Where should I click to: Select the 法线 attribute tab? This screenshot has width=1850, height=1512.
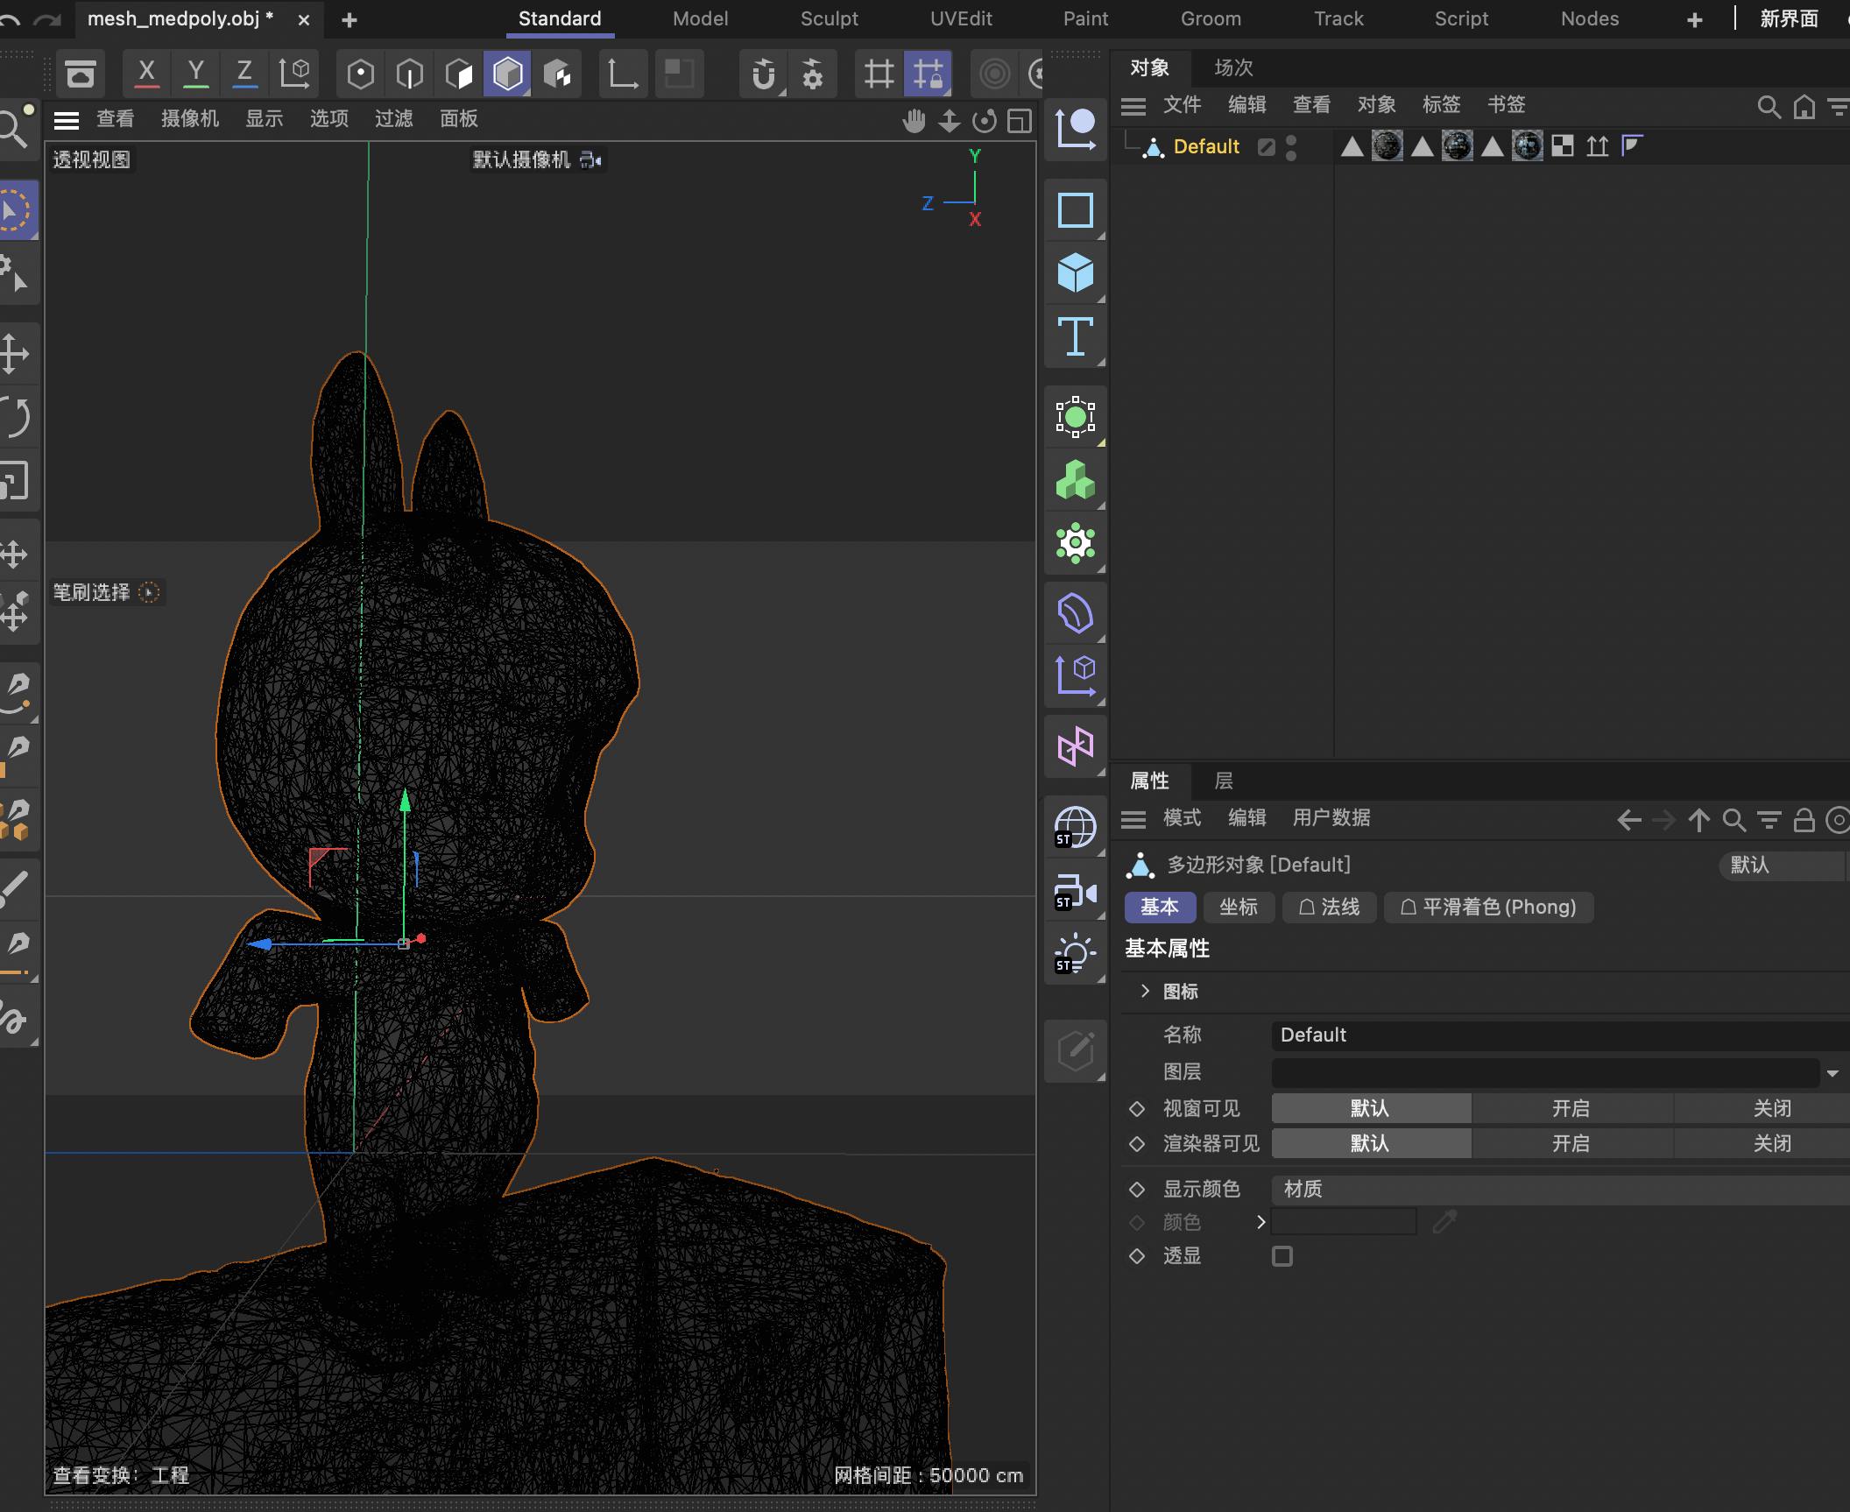(x=1330, y=907)
